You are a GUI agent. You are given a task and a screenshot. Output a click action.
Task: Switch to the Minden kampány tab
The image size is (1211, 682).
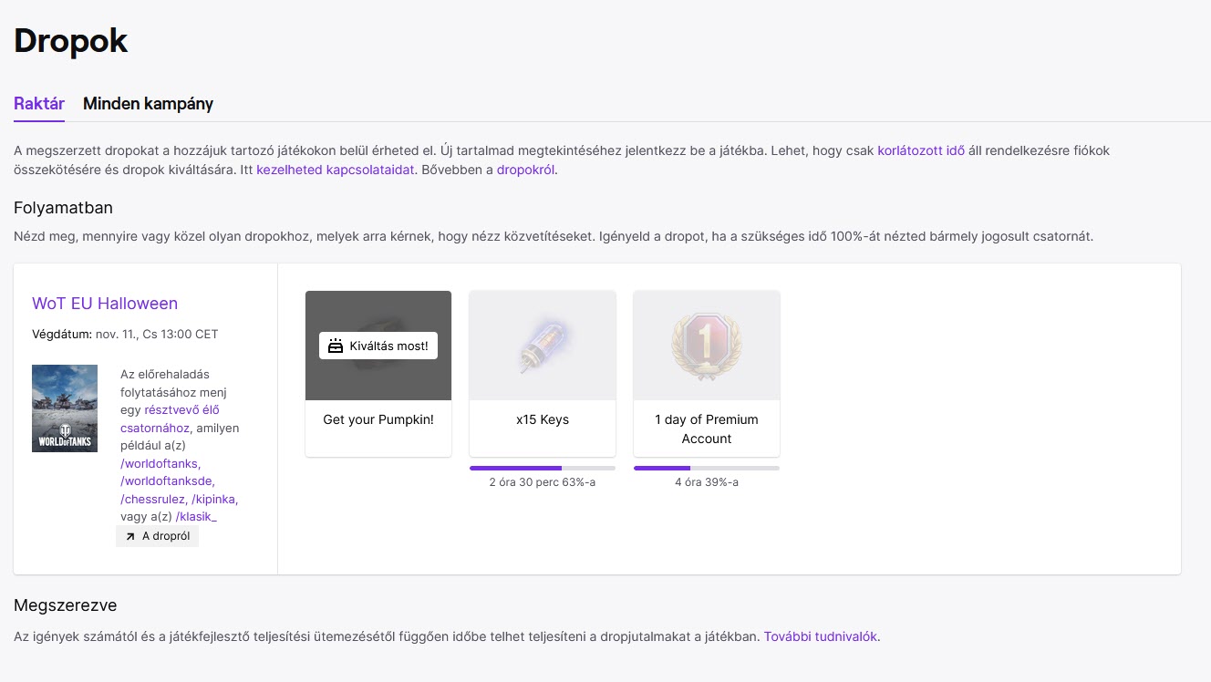click(x=148, y=104)
